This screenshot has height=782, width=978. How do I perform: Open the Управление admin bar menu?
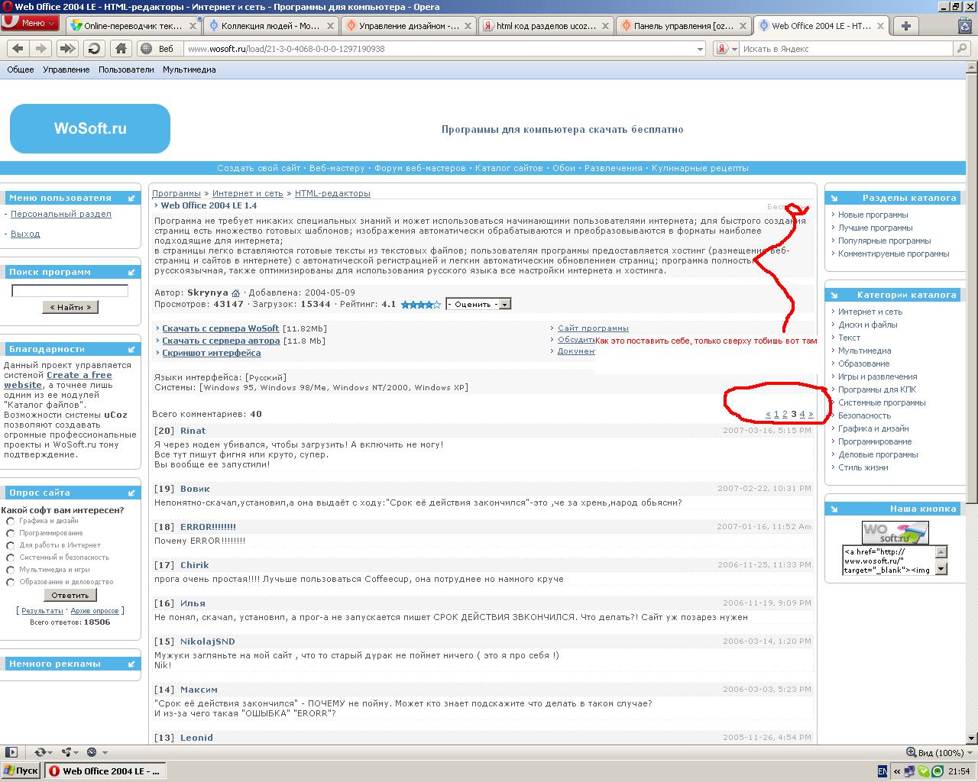click(x=66, y=69)
